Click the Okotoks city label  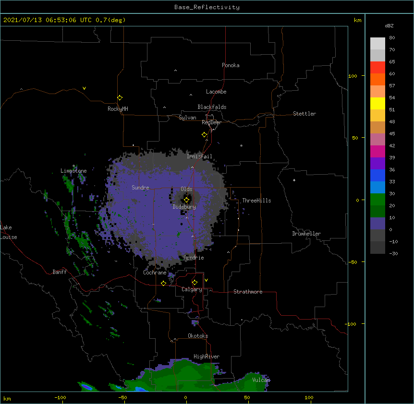(198, 336)
